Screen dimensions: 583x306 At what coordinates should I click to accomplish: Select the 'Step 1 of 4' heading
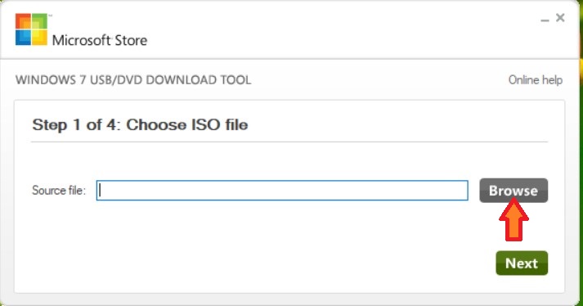(x=140, y=124)
